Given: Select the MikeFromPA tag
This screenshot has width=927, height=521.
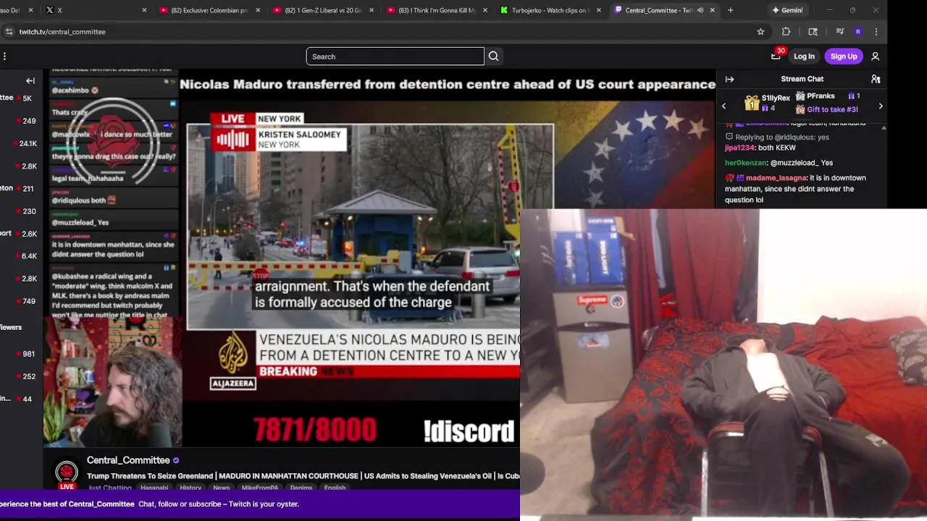Looking at the screenshot, I should click(260, 488).
